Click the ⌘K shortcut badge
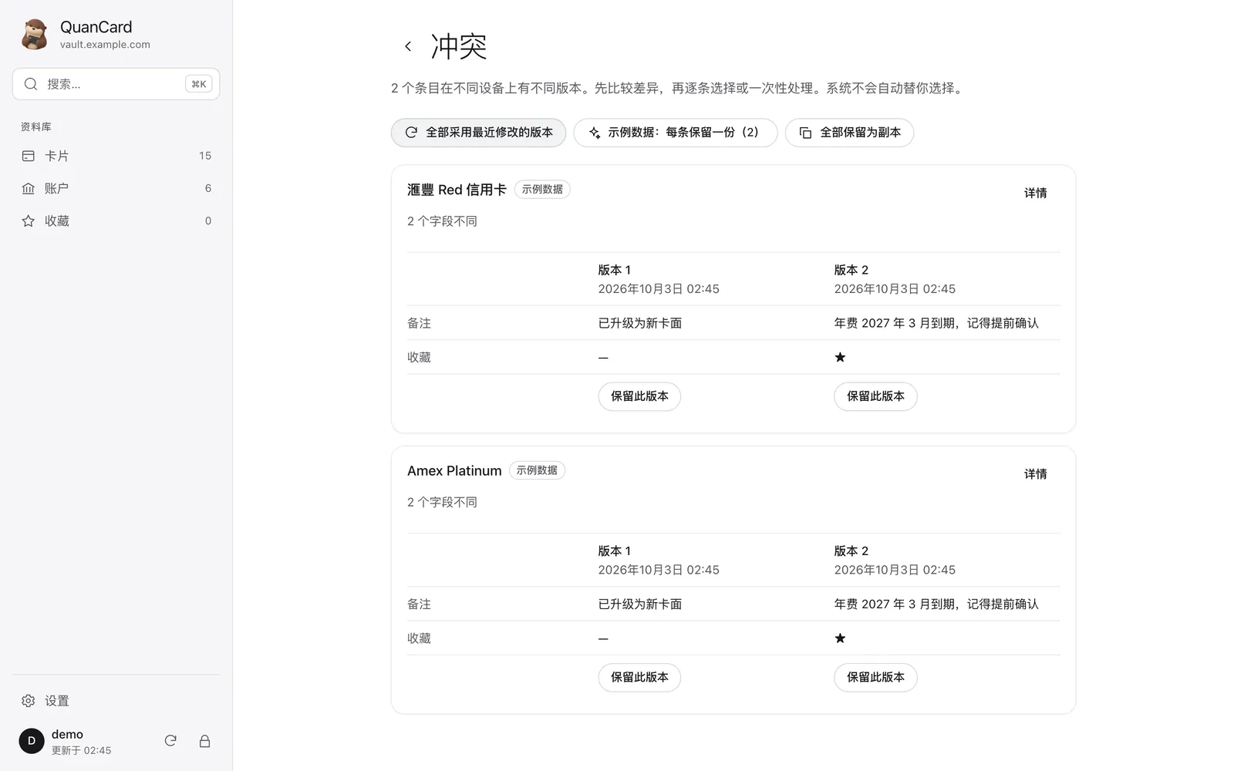This screenshot has height=771, width=1234. tap(199, 84)
